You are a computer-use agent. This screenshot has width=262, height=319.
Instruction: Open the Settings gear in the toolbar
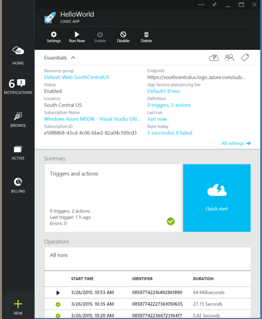coord(54,37)
